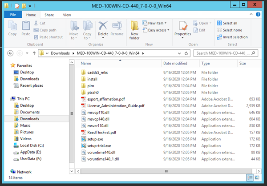Click the Forward navigation arrow

point(20,53)
